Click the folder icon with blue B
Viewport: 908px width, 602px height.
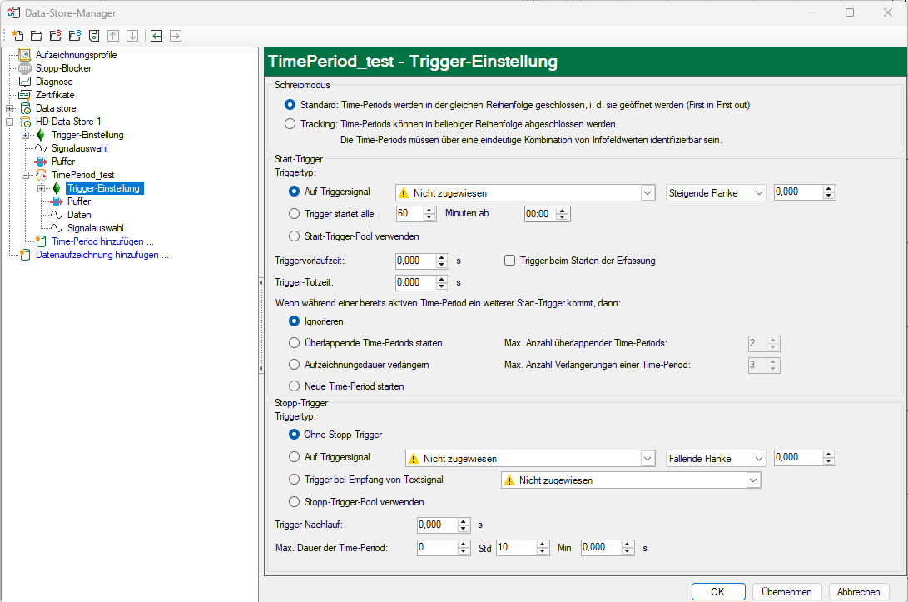[75, 36]
